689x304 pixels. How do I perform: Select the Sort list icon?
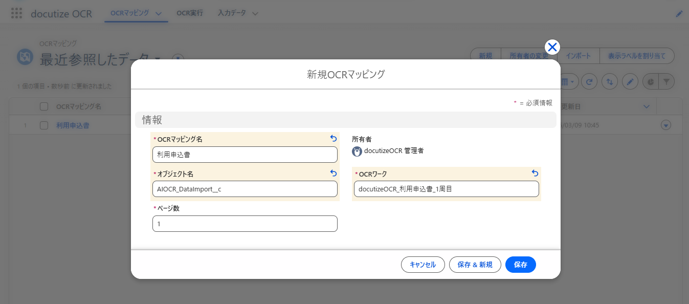pyautogui.click(x=609, y=81)
